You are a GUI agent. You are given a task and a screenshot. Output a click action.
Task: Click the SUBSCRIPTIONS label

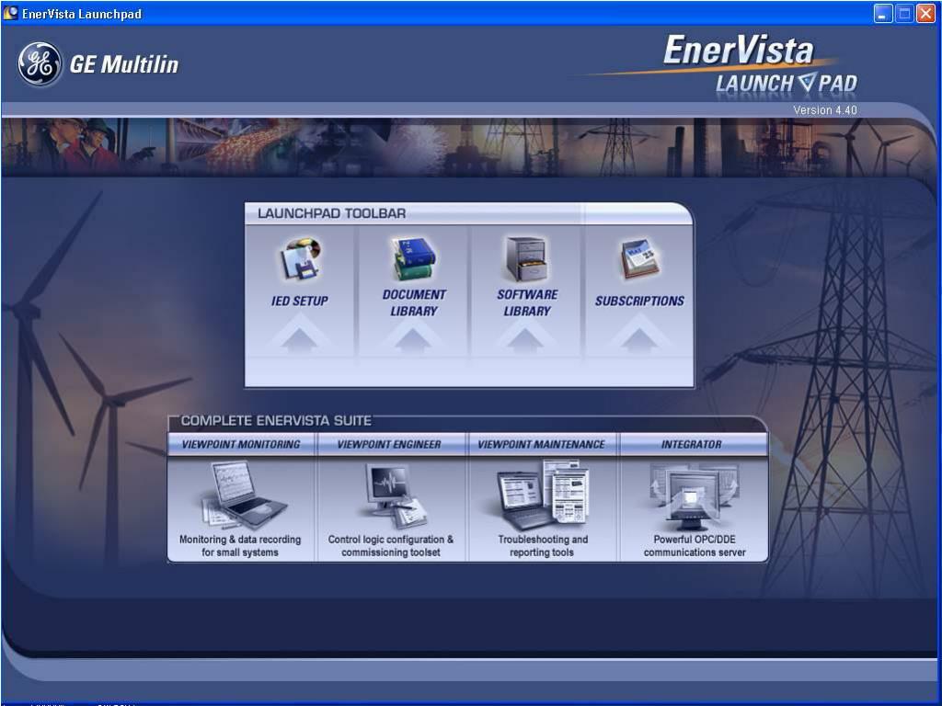click(639, 301)
